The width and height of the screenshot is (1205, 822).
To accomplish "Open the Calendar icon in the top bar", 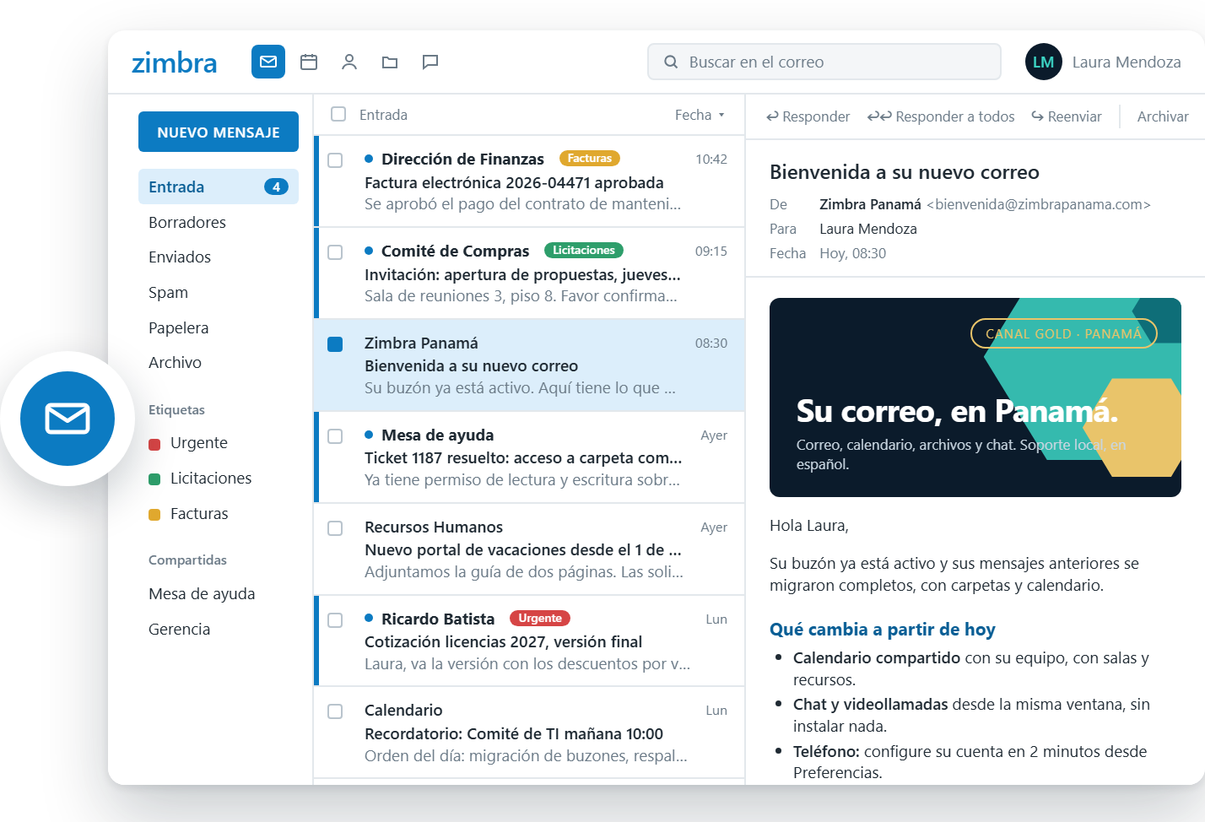I will tap(309, 62).
